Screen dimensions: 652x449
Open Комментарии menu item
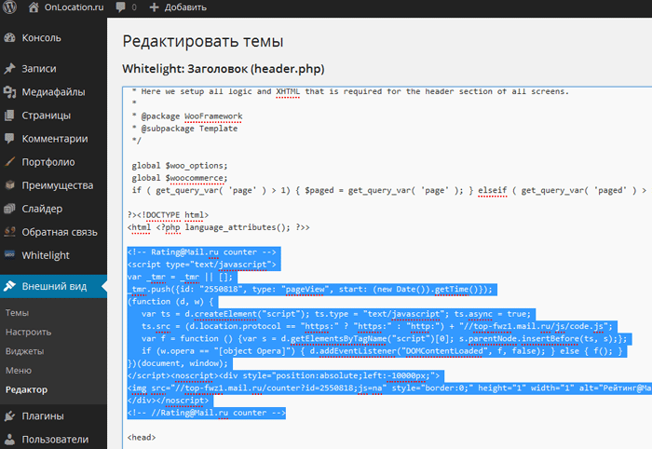[55, 139]
